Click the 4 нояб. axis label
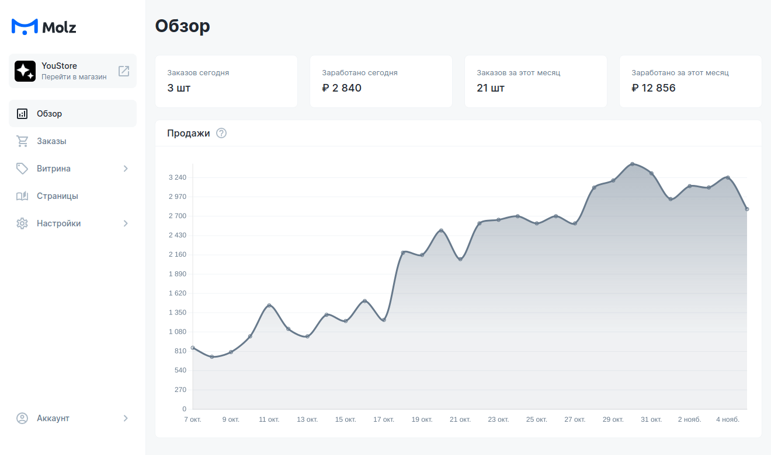The height and width of the screenshot is (455, 771). [x=728, y=419]
